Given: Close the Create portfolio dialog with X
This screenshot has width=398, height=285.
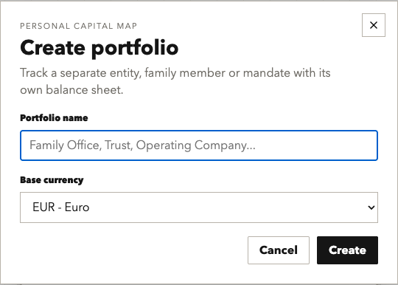Looking at the screenshot, I should (374, 25).
